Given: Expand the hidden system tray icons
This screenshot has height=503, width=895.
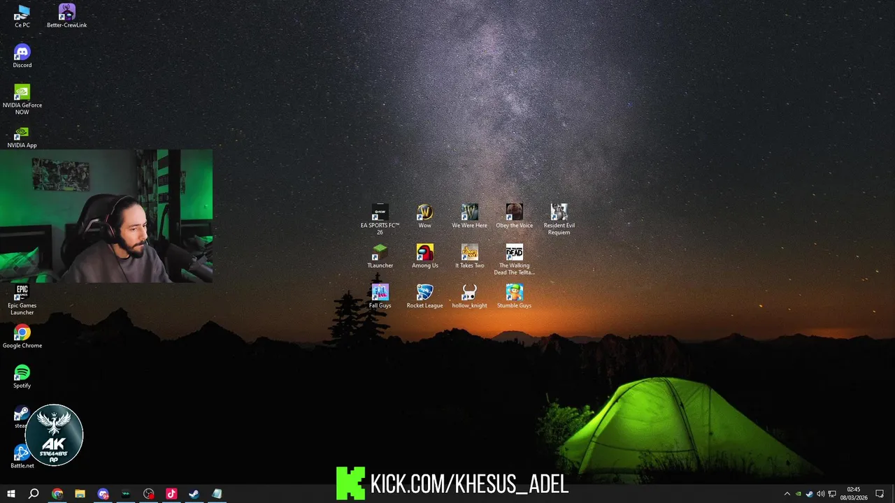Looking at the screenshot, I should pos(787,494).
